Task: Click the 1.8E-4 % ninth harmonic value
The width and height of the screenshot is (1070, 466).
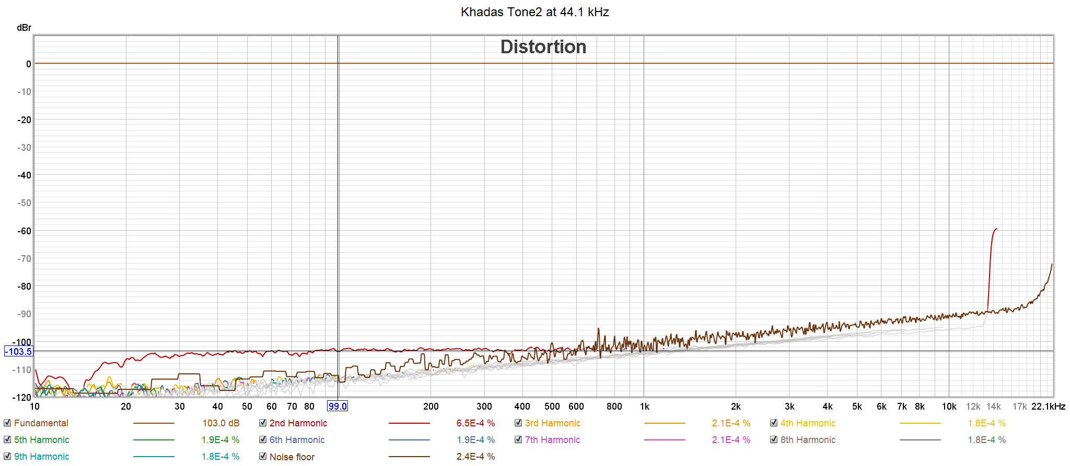Action: [220, 457]
